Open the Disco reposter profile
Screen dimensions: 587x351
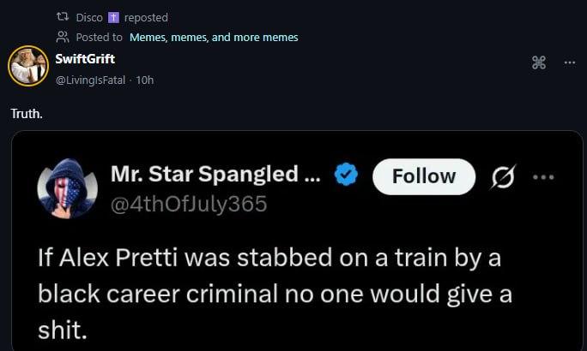[x=88, y=17]
